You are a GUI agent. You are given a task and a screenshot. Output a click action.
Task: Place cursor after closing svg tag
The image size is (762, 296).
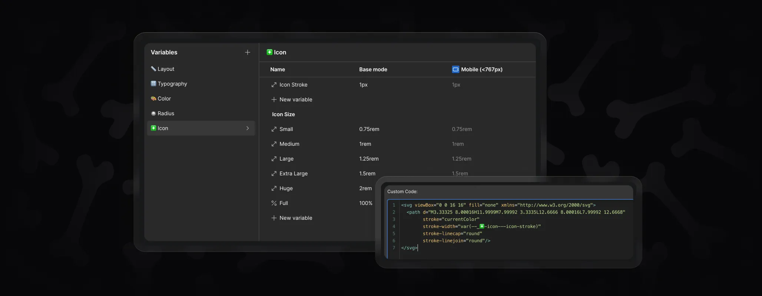tap(418, 248)
